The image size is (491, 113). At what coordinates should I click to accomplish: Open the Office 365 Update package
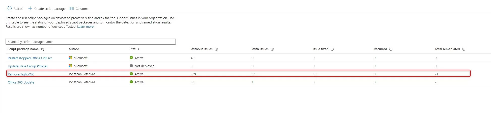tap(21, 82)
